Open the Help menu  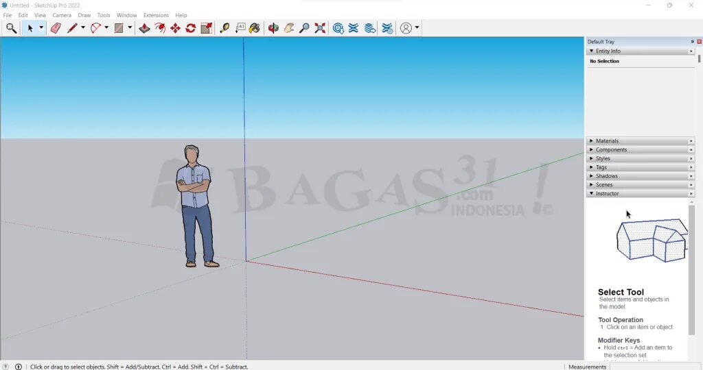[181, 15]
